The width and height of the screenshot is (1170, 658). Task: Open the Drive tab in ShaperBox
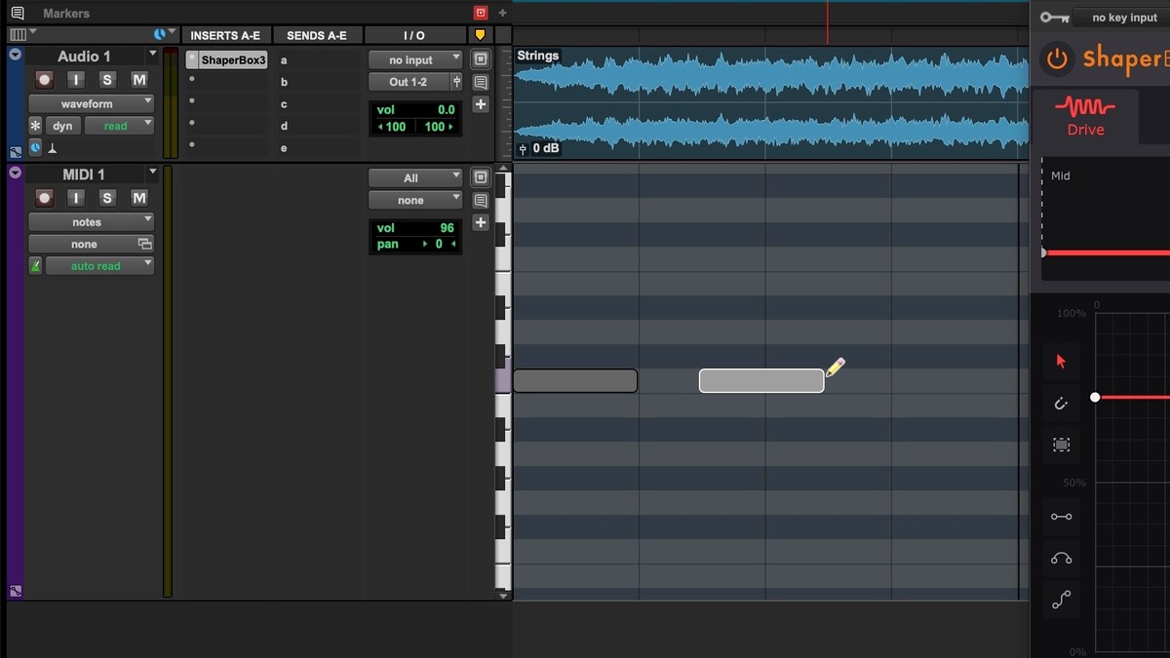tap(1085, 117)
